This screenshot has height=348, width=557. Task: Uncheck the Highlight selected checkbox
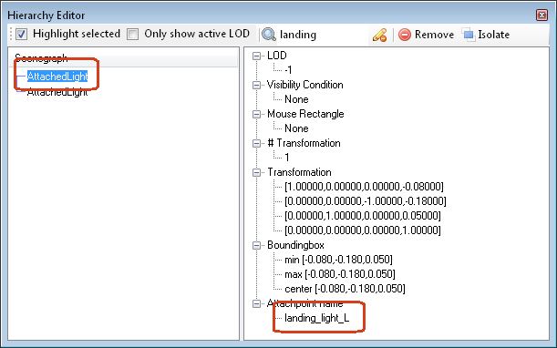[x=22, y=34]
